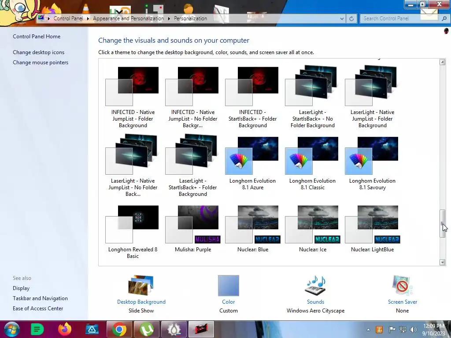This screenshot has width=451, height=338.
Task: Click the volume speaker tray icon
Action: tap(413, 329)
